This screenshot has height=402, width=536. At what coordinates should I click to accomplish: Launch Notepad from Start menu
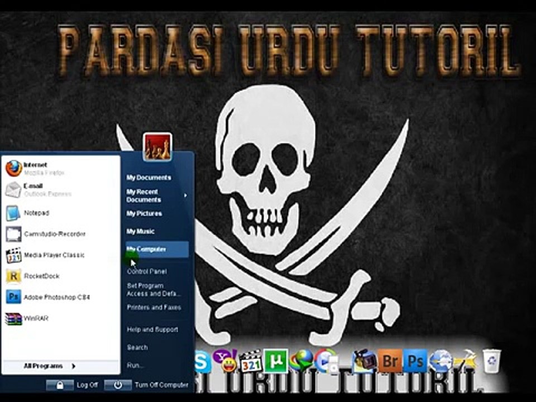(61, 213)
